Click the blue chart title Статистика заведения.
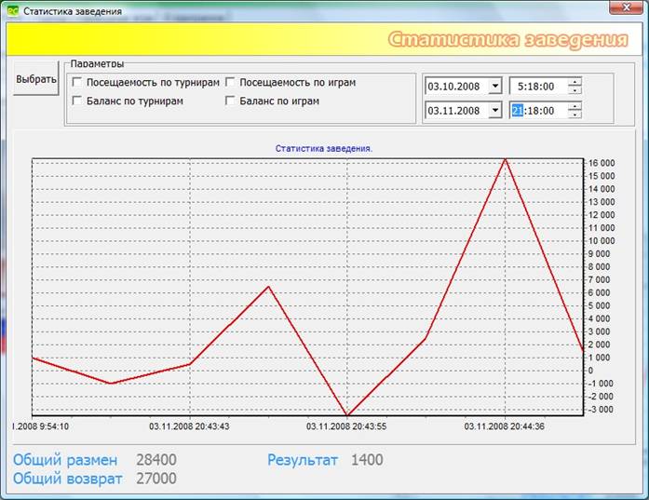The height and width of the screenshot is (500, 649). [x=323, y=148]
